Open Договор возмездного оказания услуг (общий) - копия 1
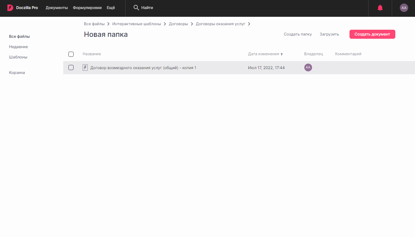Screen dimensions: 415x237 pyautogui.click(x=143, y=68)
